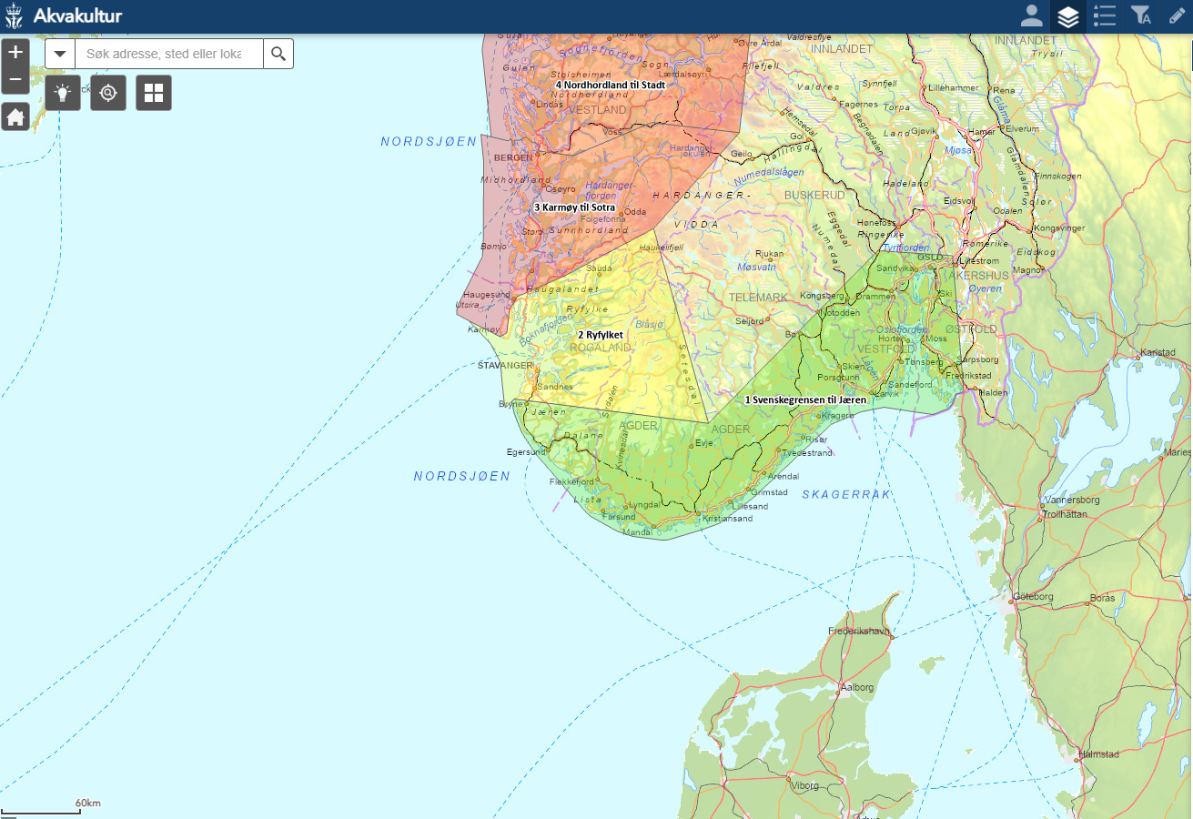The width and height of the screenshot is (1193, 819).
Task: Open the attribute filter tool
Action: 1140,16
